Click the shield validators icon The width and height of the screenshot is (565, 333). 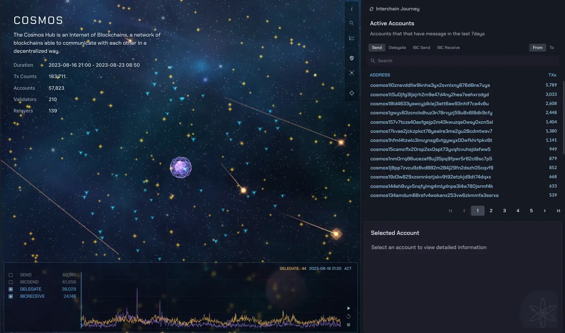click(x=352, y=58)
